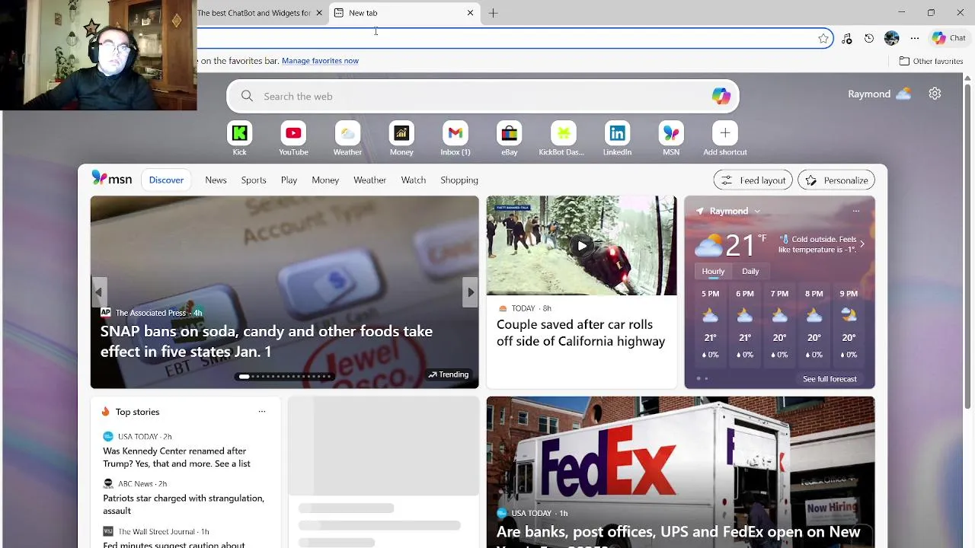Screen dimensions: 975x548
Task: Click the Trending badge on featured story
Action: pos(448,374)
